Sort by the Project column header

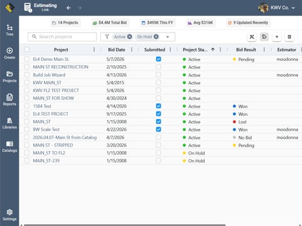(61, 49)
